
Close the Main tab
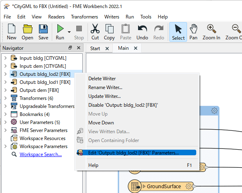coord(136,48)
